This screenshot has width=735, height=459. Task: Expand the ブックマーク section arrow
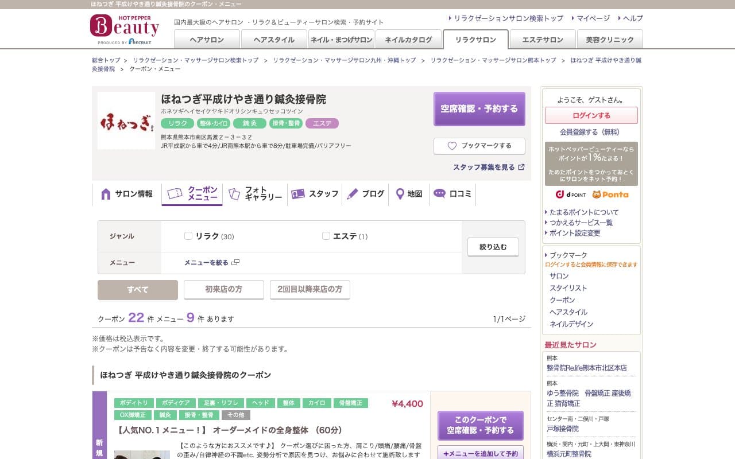(547, 255)
